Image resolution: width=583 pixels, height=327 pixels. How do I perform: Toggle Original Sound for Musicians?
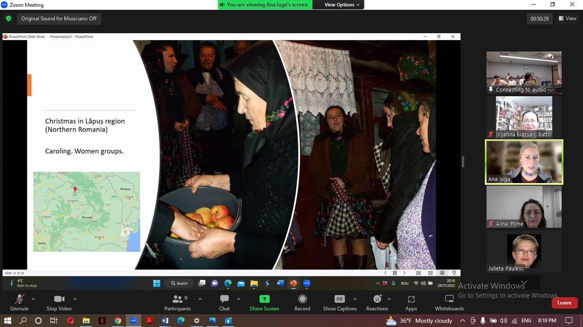(59, 19)
